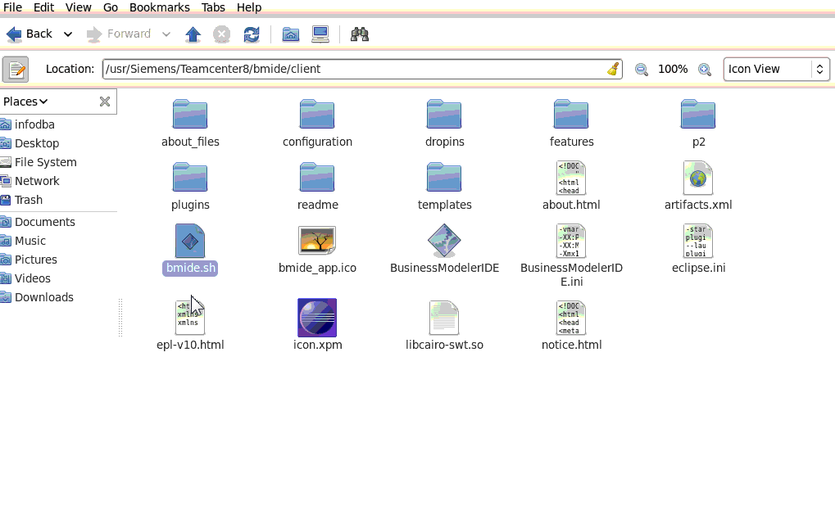
Task: Open the File menu
Action: [12, 7]
